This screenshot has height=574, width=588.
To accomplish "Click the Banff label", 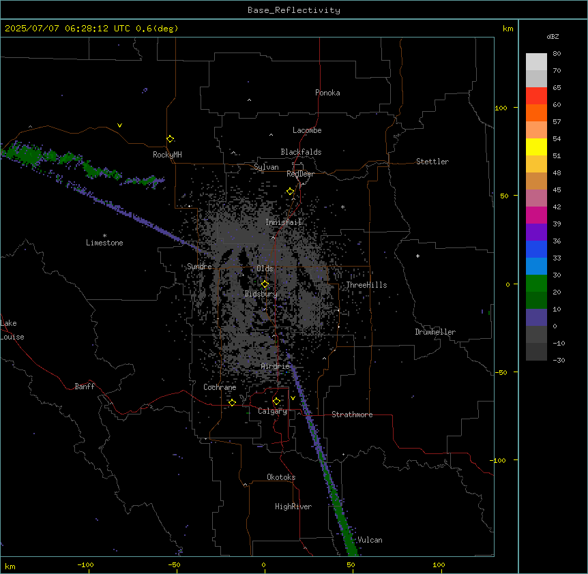I will (85, 387).
